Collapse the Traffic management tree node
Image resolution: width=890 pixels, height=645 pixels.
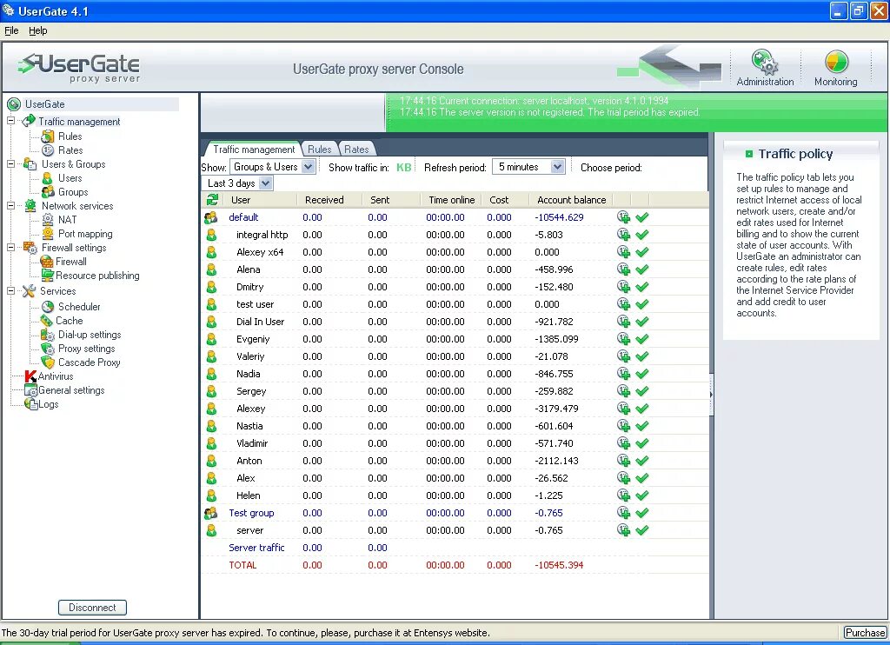(10, 121)
